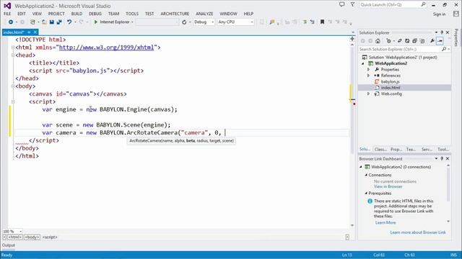Click the Refresh browser icon in the toolbar
Image resolution: width=462 pixels, height=259 pixels.
click(184, 22)
